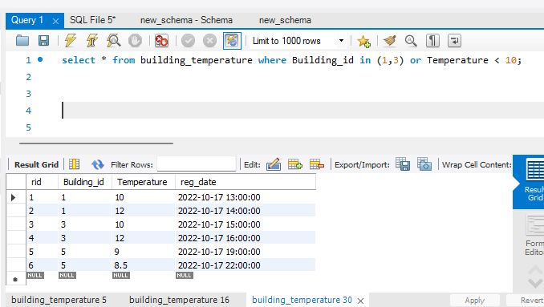This screenshot has width=544, height=307.
Task: Execute statement under cursor lightning icon
Action: tap(92, 41)
